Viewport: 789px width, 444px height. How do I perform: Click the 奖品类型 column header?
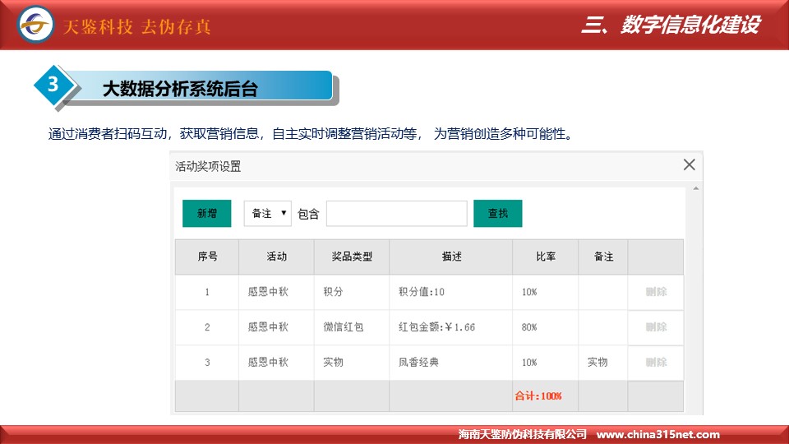point(352,257)
